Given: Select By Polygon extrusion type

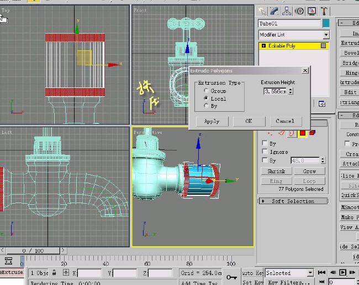Looking at the screenshot, I should (x=206, y=106).
